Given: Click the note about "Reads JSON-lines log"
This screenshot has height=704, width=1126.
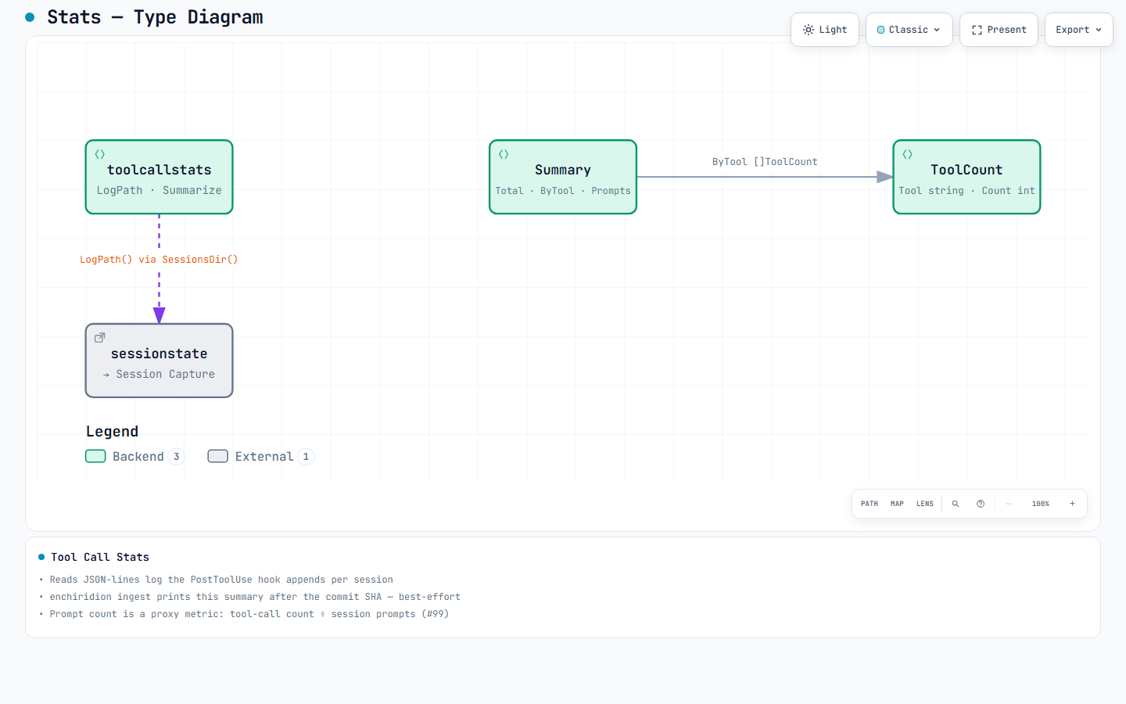Looking at the screenshot, I should pyautogui.click(x=221, y=580).
